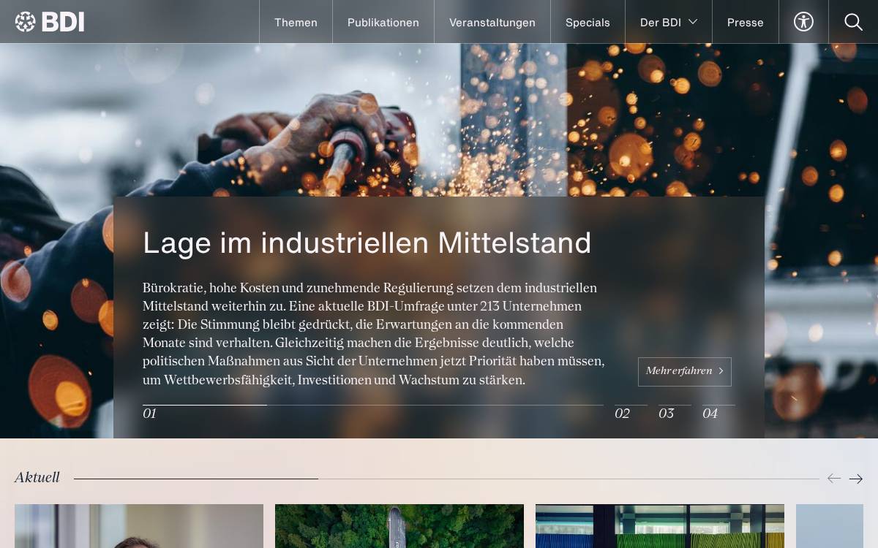The height and width of the screenshot is (548, 878).
Task: Go to previous Aktuell cards arrow
Action: click(x=834, y=479)
